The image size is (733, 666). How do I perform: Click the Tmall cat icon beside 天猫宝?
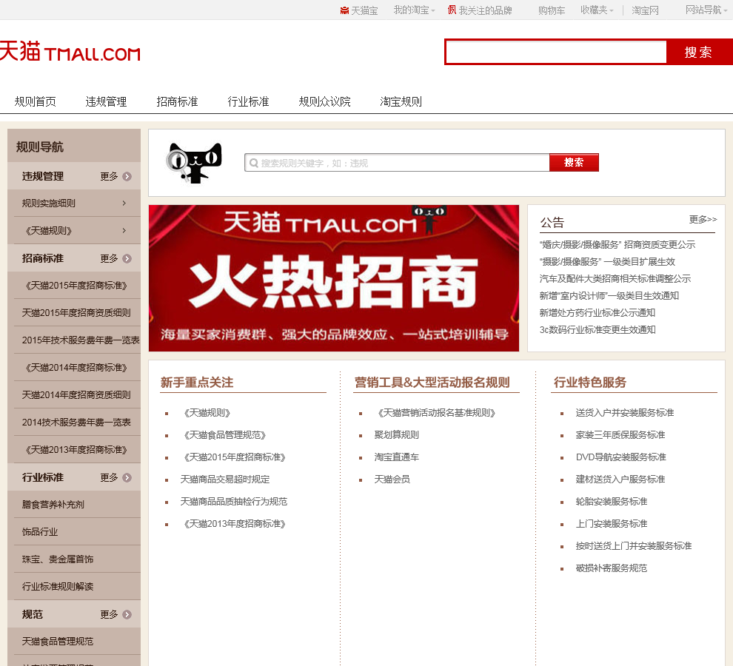click(x=344, y=10)
